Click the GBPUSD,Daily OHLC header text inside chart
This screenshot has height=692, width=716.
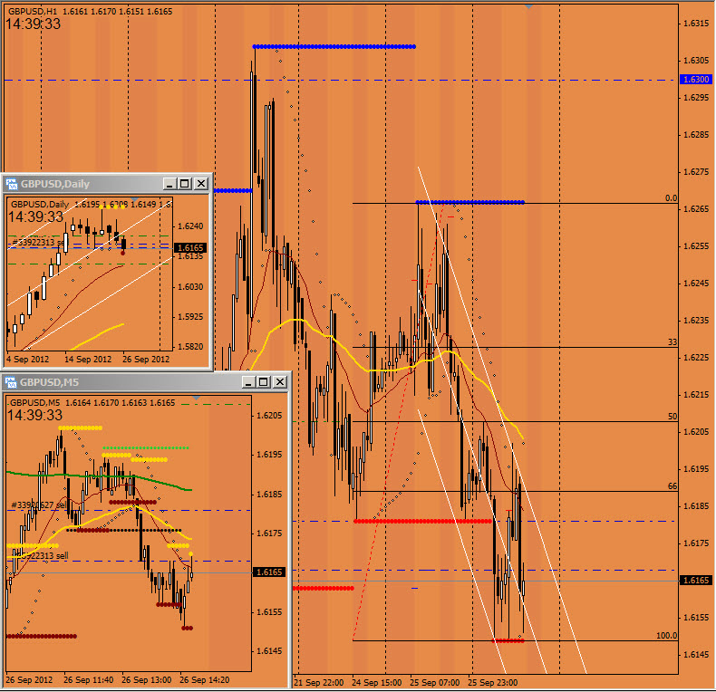tap(92, 204)
